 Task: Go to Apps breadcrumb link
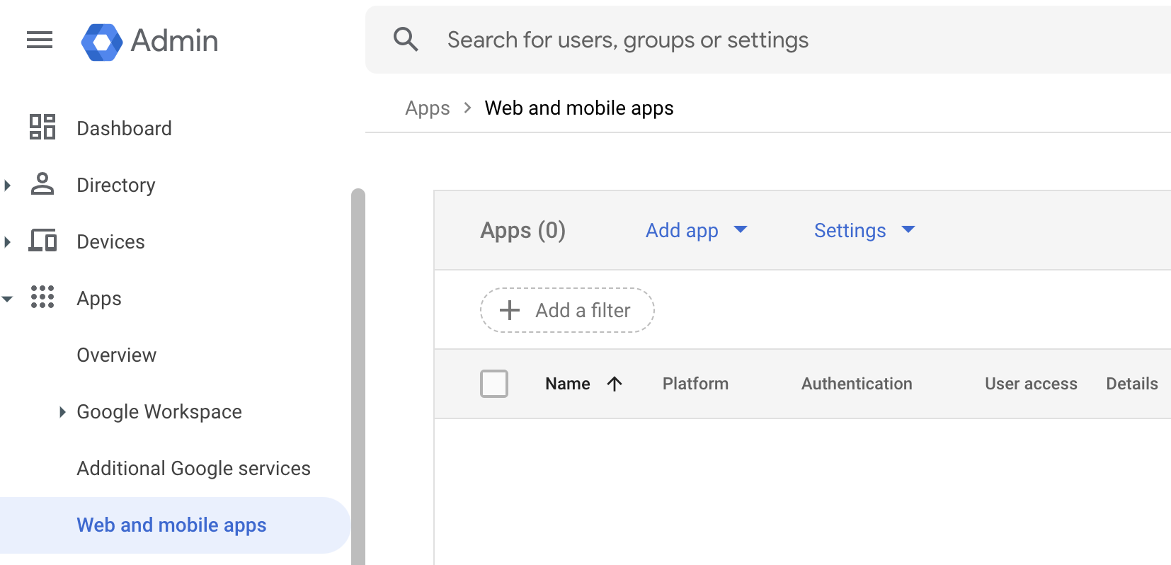click(427, 108)
